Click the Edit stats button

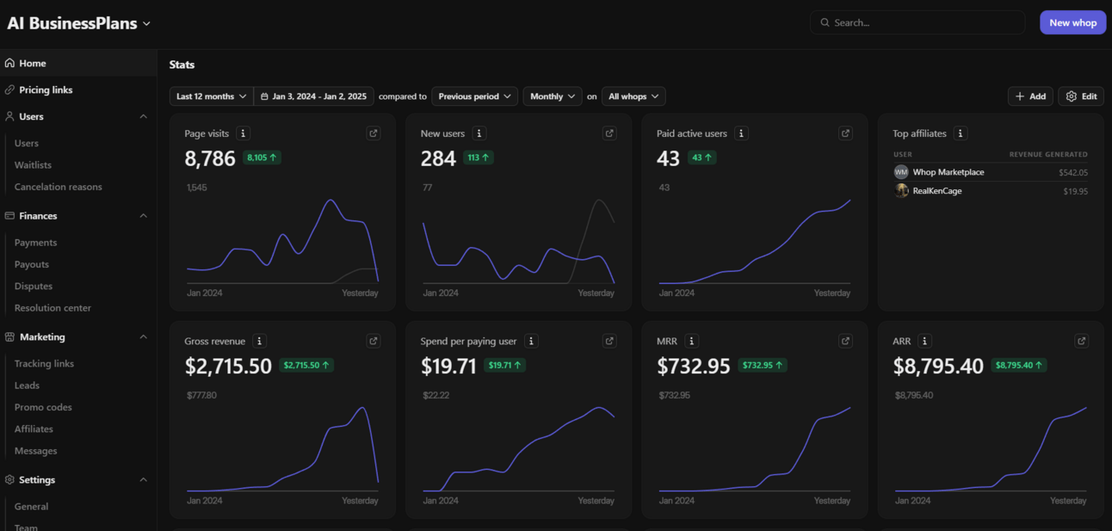click(x=1081, y=96)
